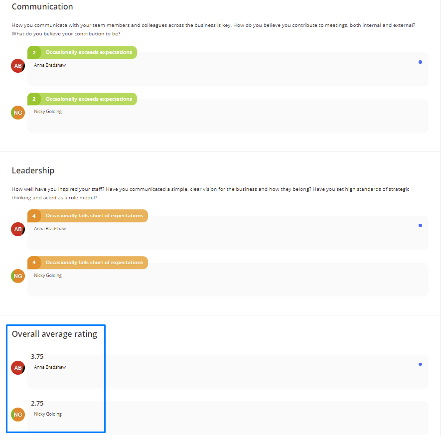The width and height of the screenshot is (441, 436).
Task: Select Anna's 'Occasionally exceeds expectations' Communication badge
Action: coord(82,52)
